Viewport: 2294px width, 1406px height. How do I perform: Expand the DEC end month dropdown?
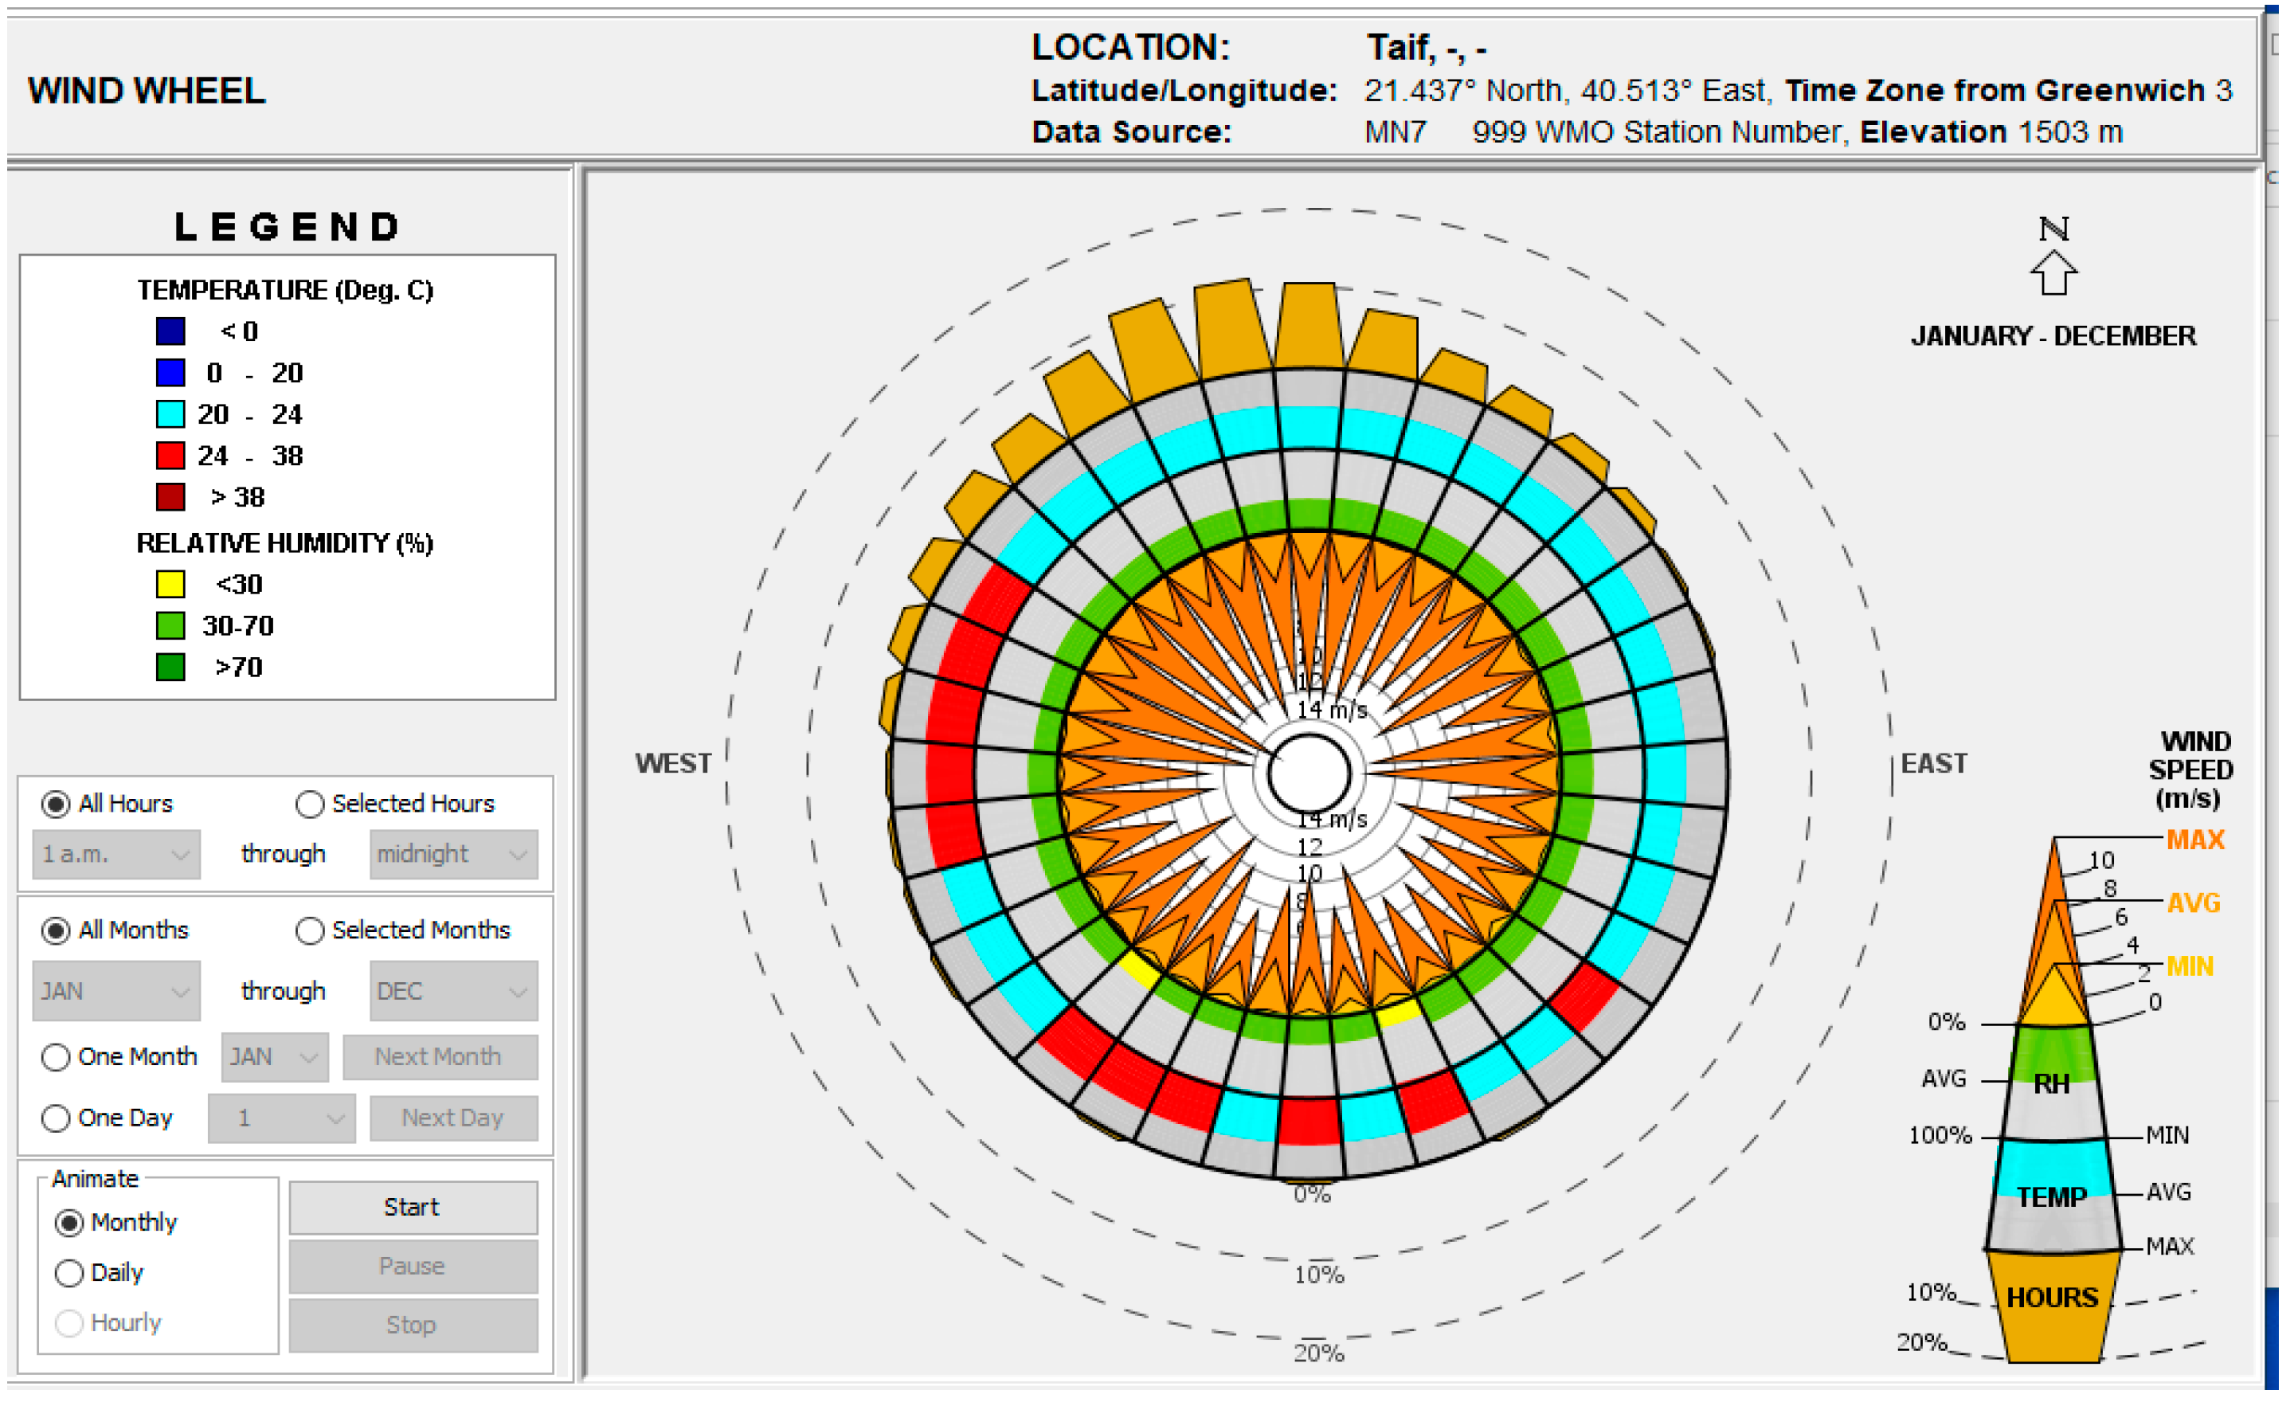tap(453, 992)
